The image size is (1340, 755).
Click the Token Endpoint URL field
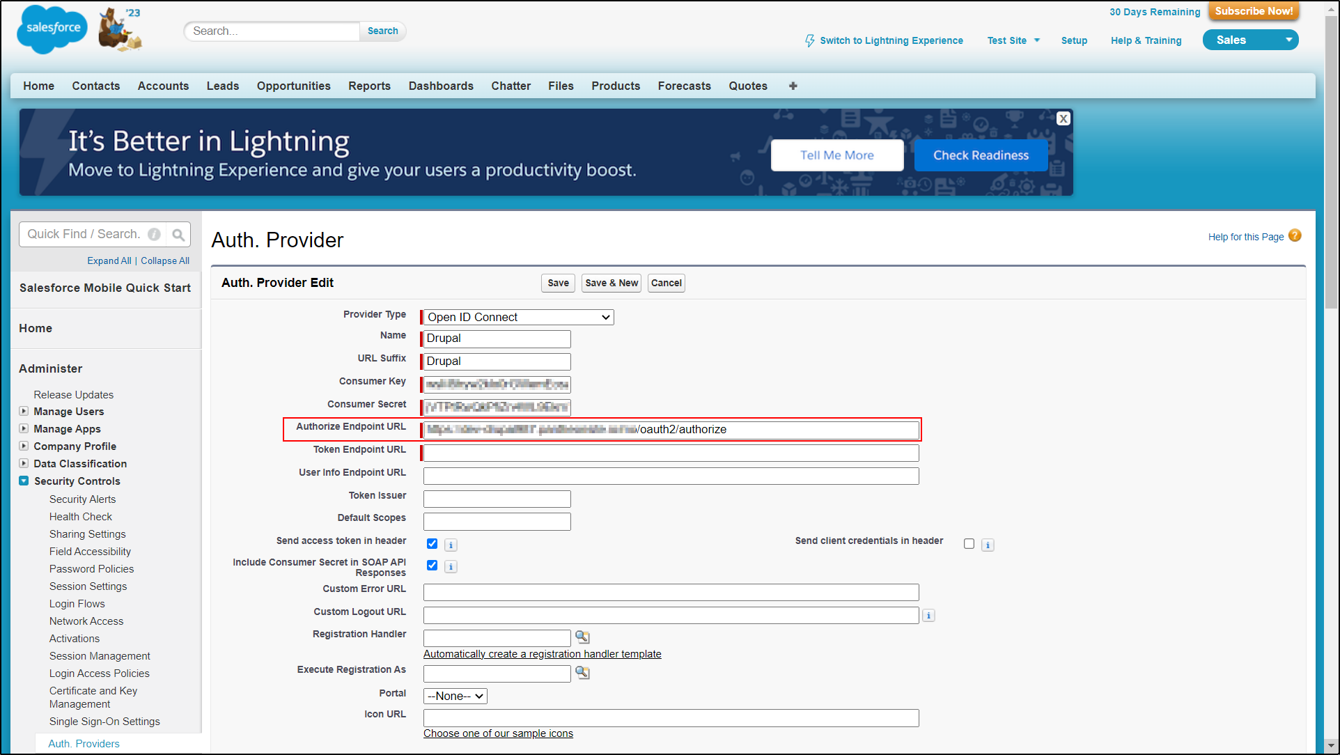click(x=671, y=453)
